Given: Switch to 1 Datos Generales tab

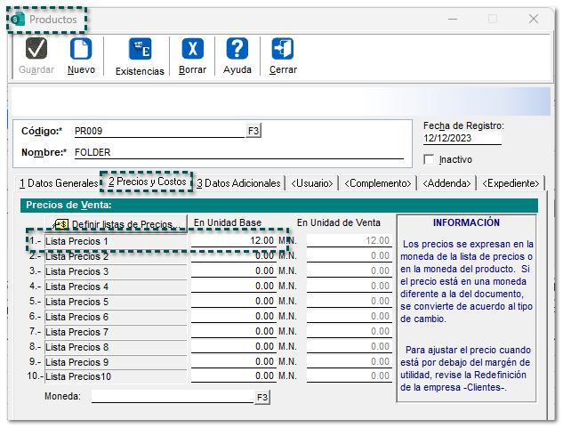Looking at the screenshot, I should 58,182.
